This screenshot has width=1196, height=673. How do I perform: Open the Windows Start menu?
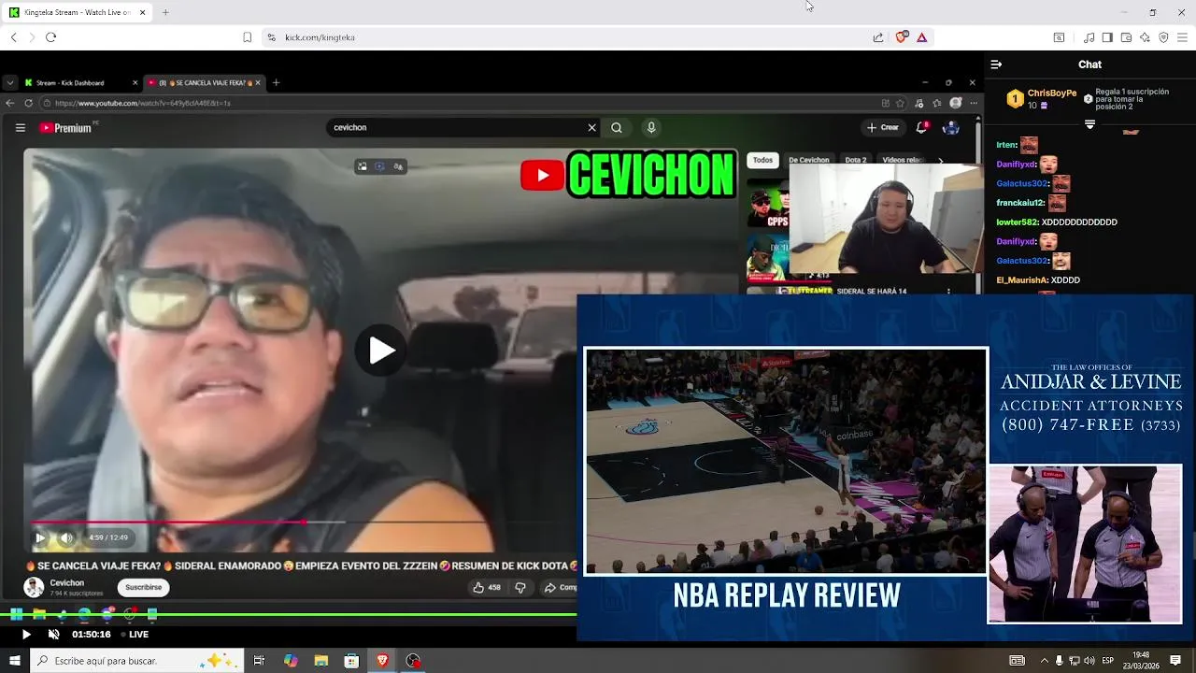(14, 661)
